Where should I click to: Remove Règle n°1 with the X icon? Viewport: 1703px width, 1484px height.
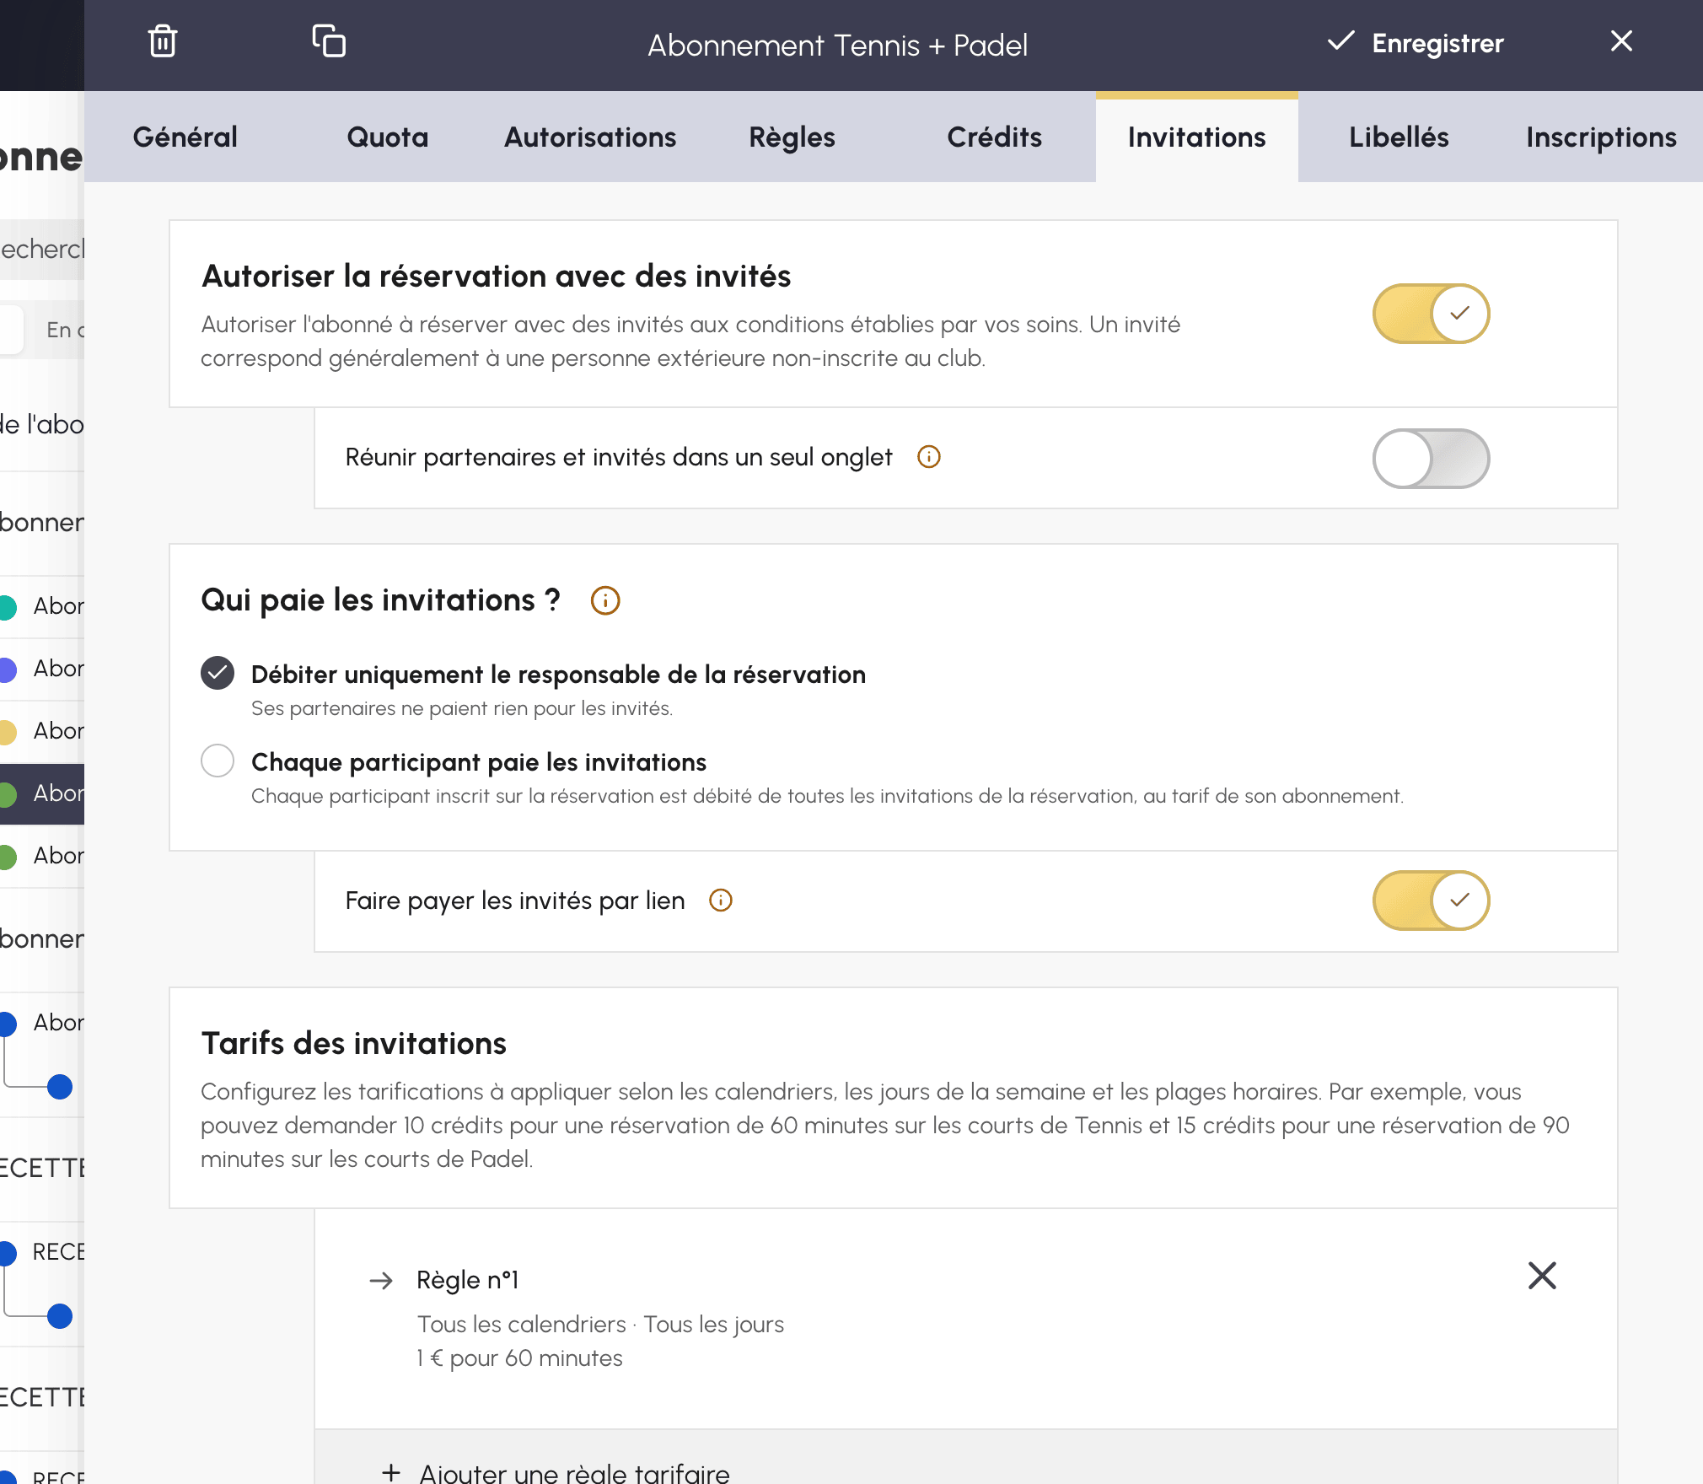[1542, 1276]
